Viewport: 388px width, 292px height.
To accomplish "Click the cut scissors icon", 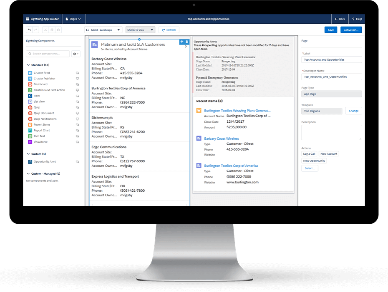I will 45,30.
